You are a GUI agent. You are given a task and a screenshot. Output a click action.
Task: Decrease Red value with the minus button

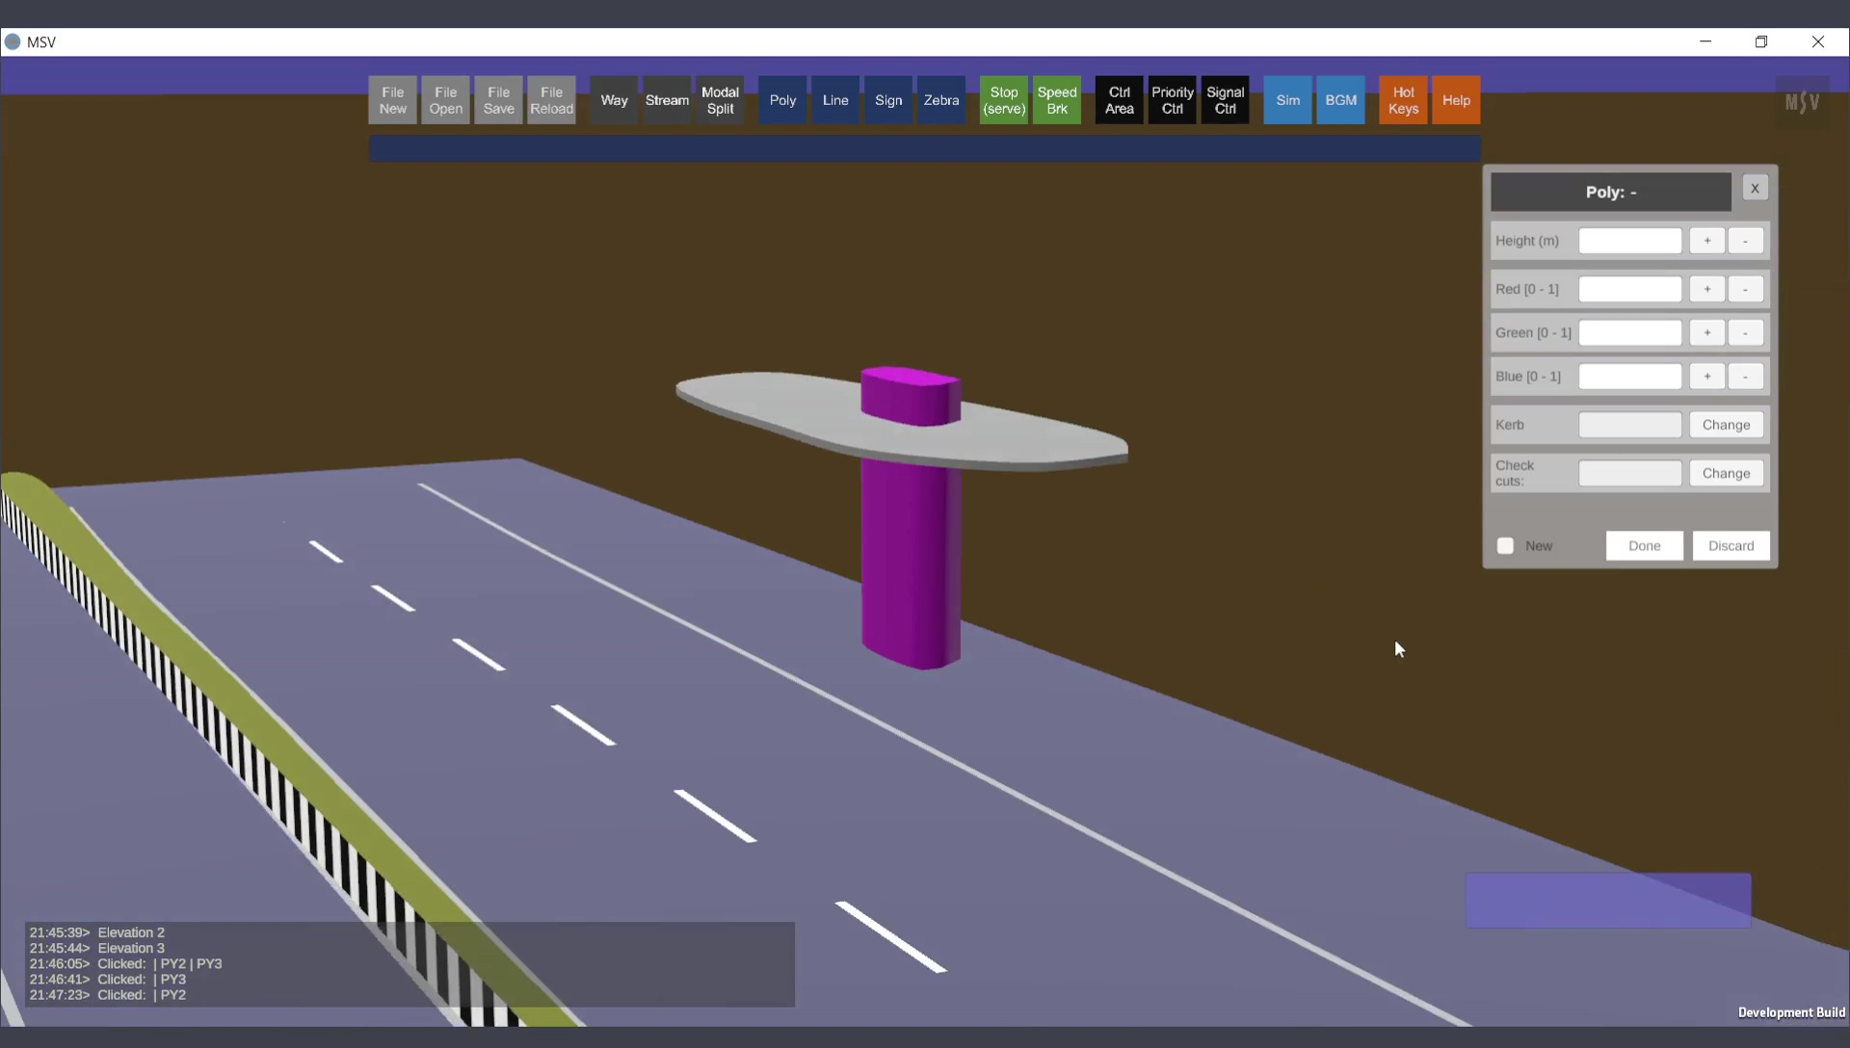pyautogui.click(x=1745, y=289)
